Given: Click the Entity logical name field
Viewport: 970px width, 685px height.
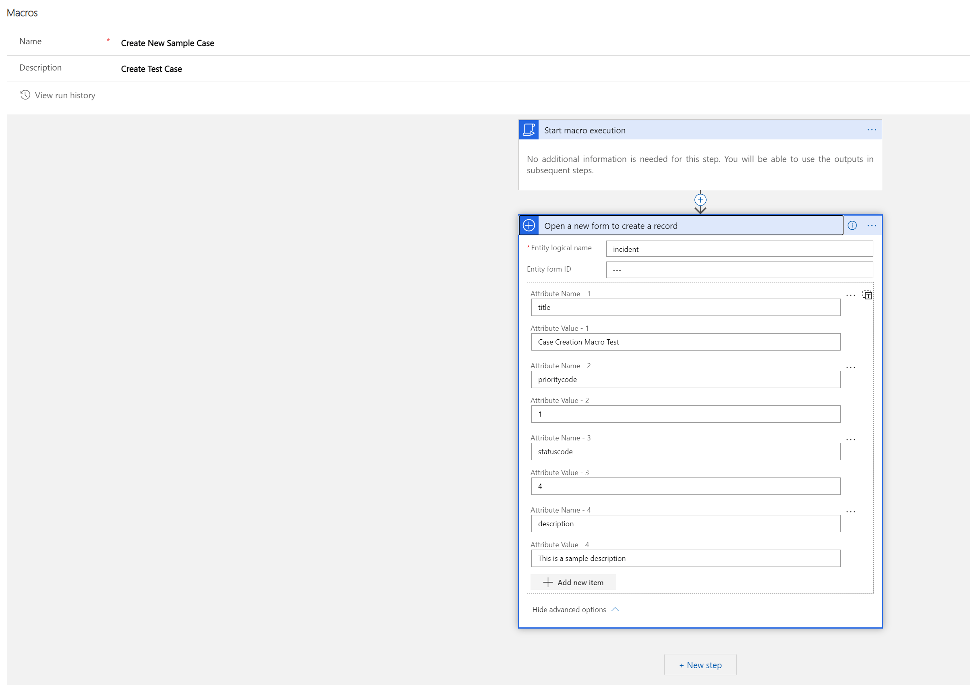Looking at the screenshot, I should tap(739, 249).
